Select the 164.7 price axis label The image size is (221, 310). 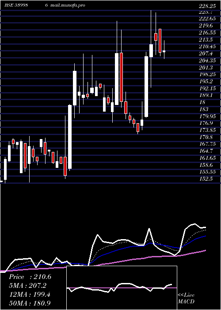tap(206, 151)
